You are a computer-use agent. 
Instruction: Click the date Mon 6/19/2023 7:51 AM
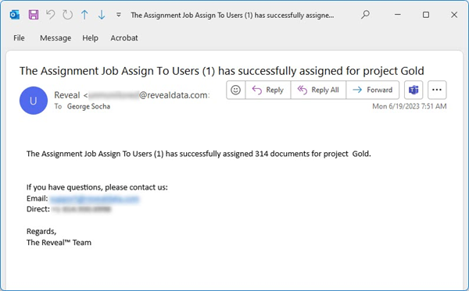(x=409, y=106)
